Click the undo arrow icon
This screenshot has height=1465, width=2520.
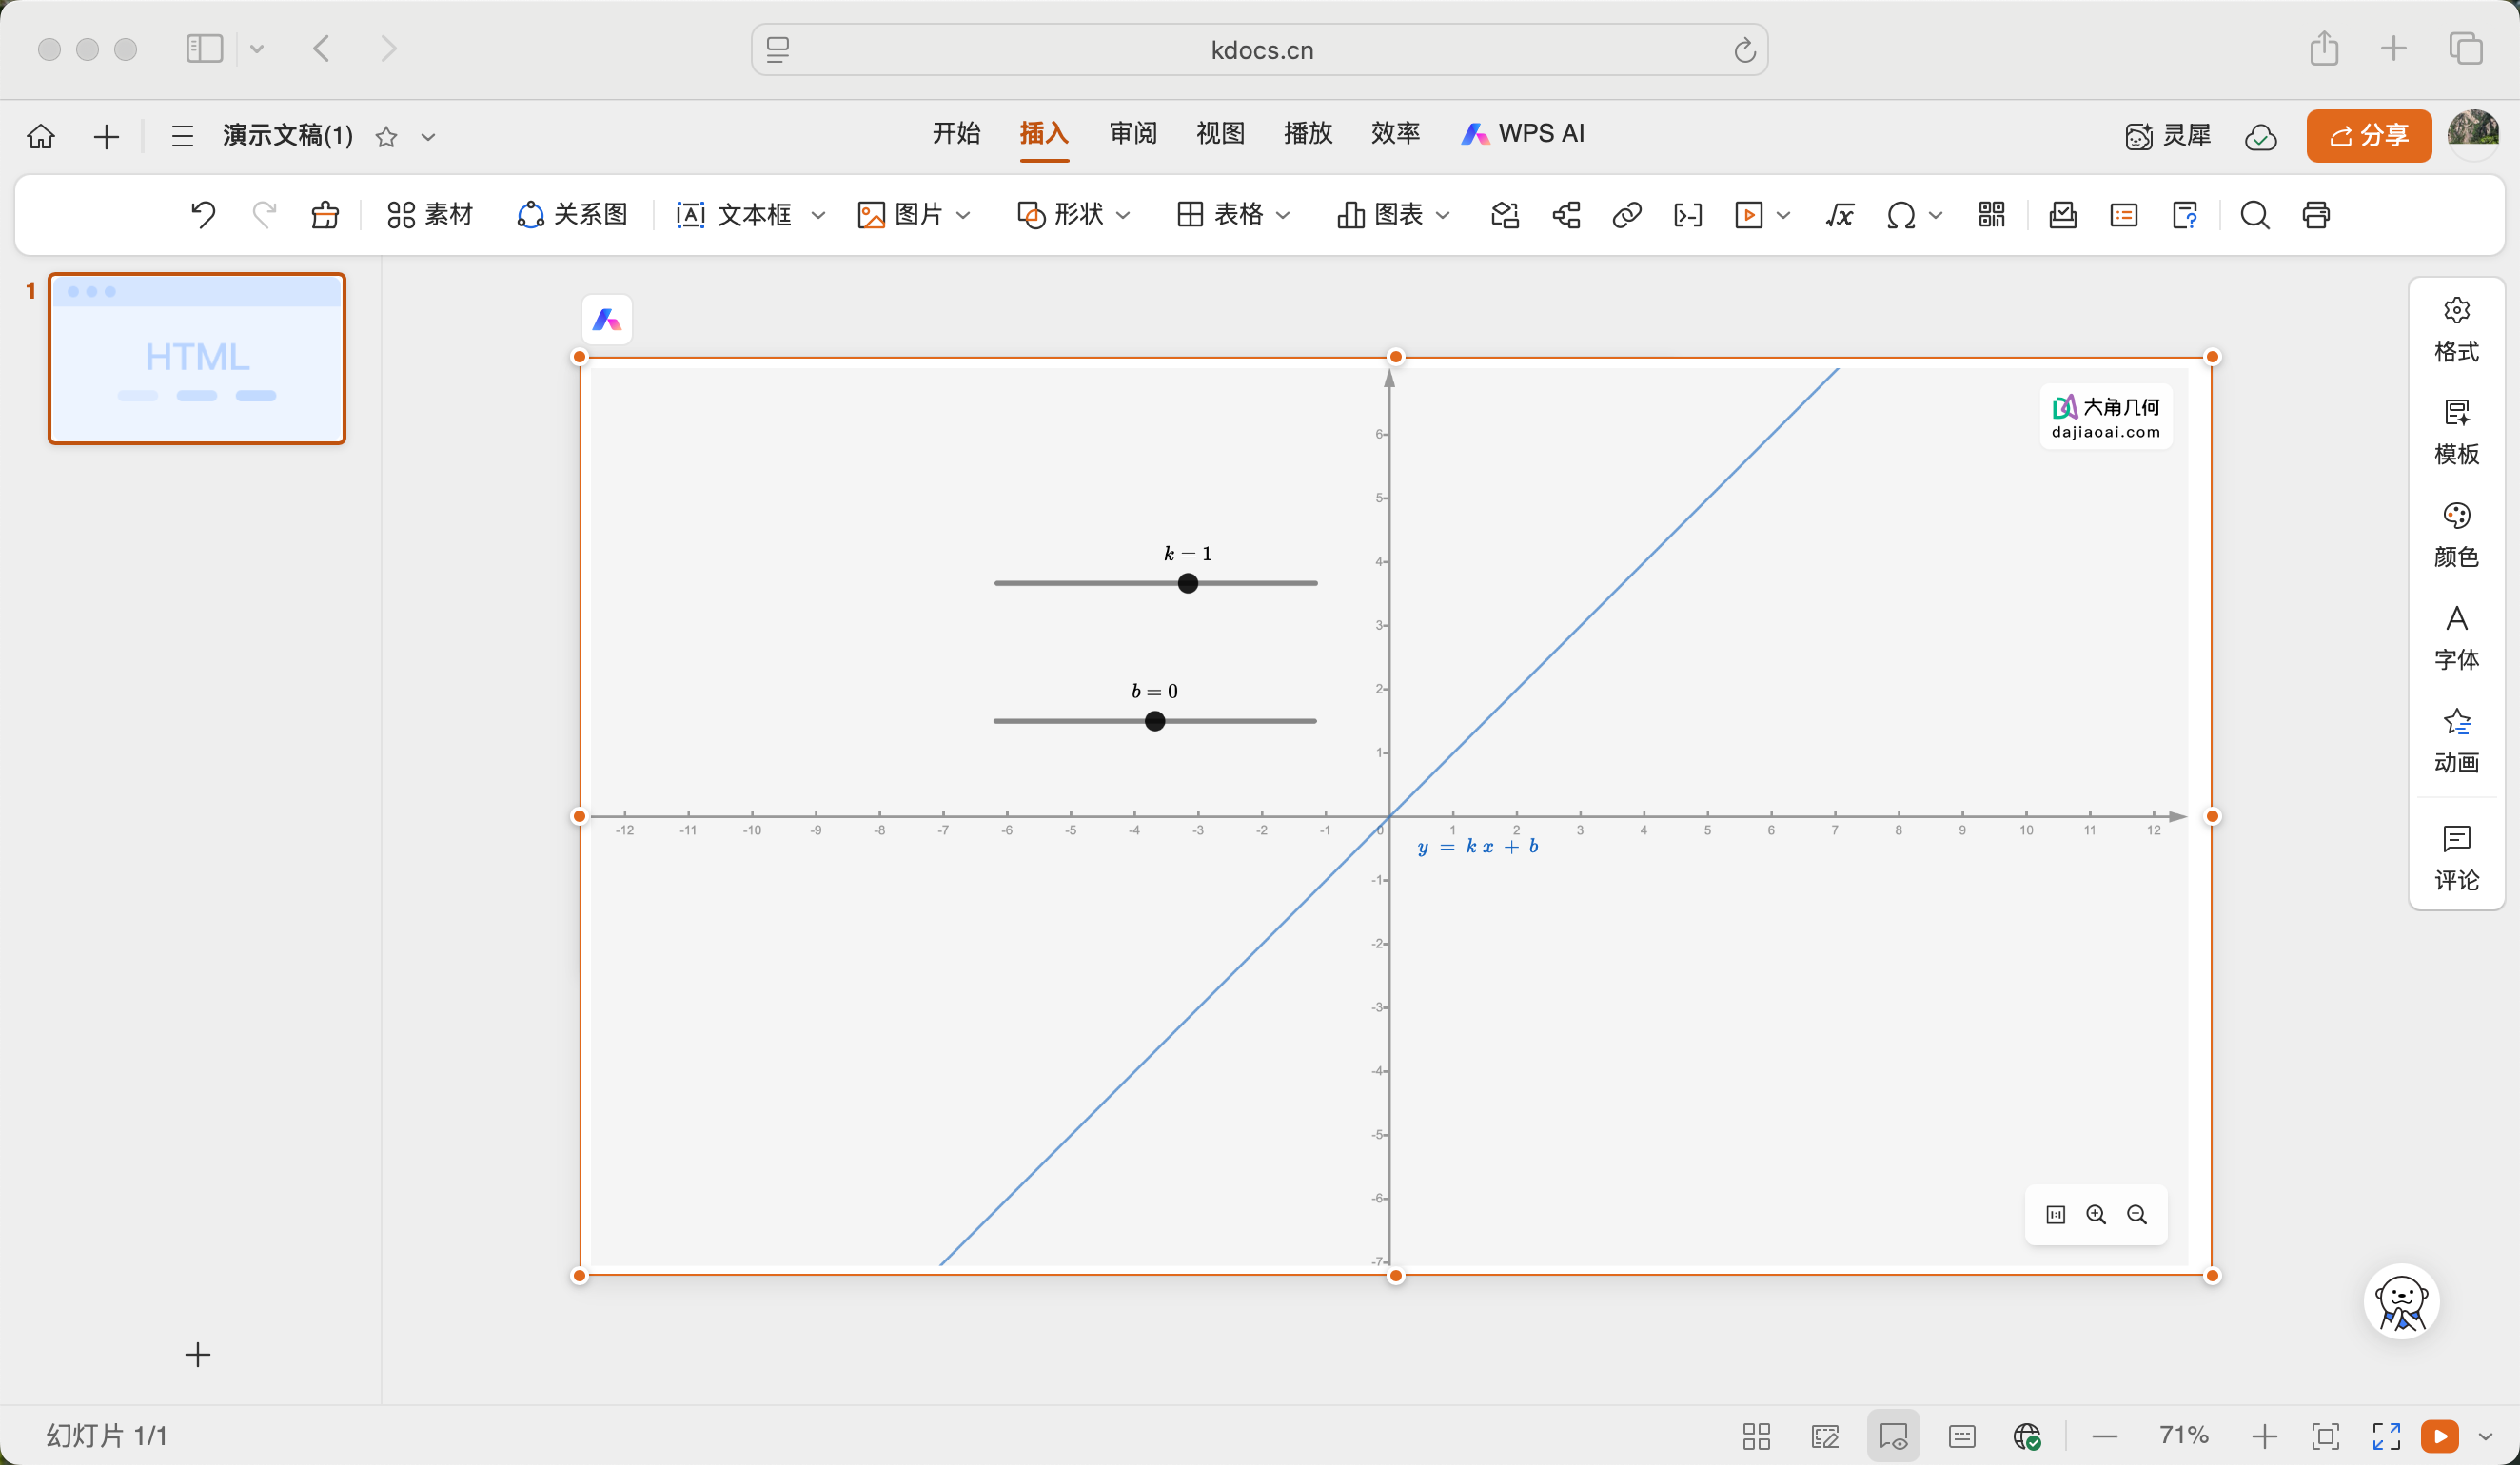(x=203, y=214)
